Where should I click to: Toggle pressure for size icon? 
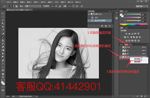(x=81, y=6)
